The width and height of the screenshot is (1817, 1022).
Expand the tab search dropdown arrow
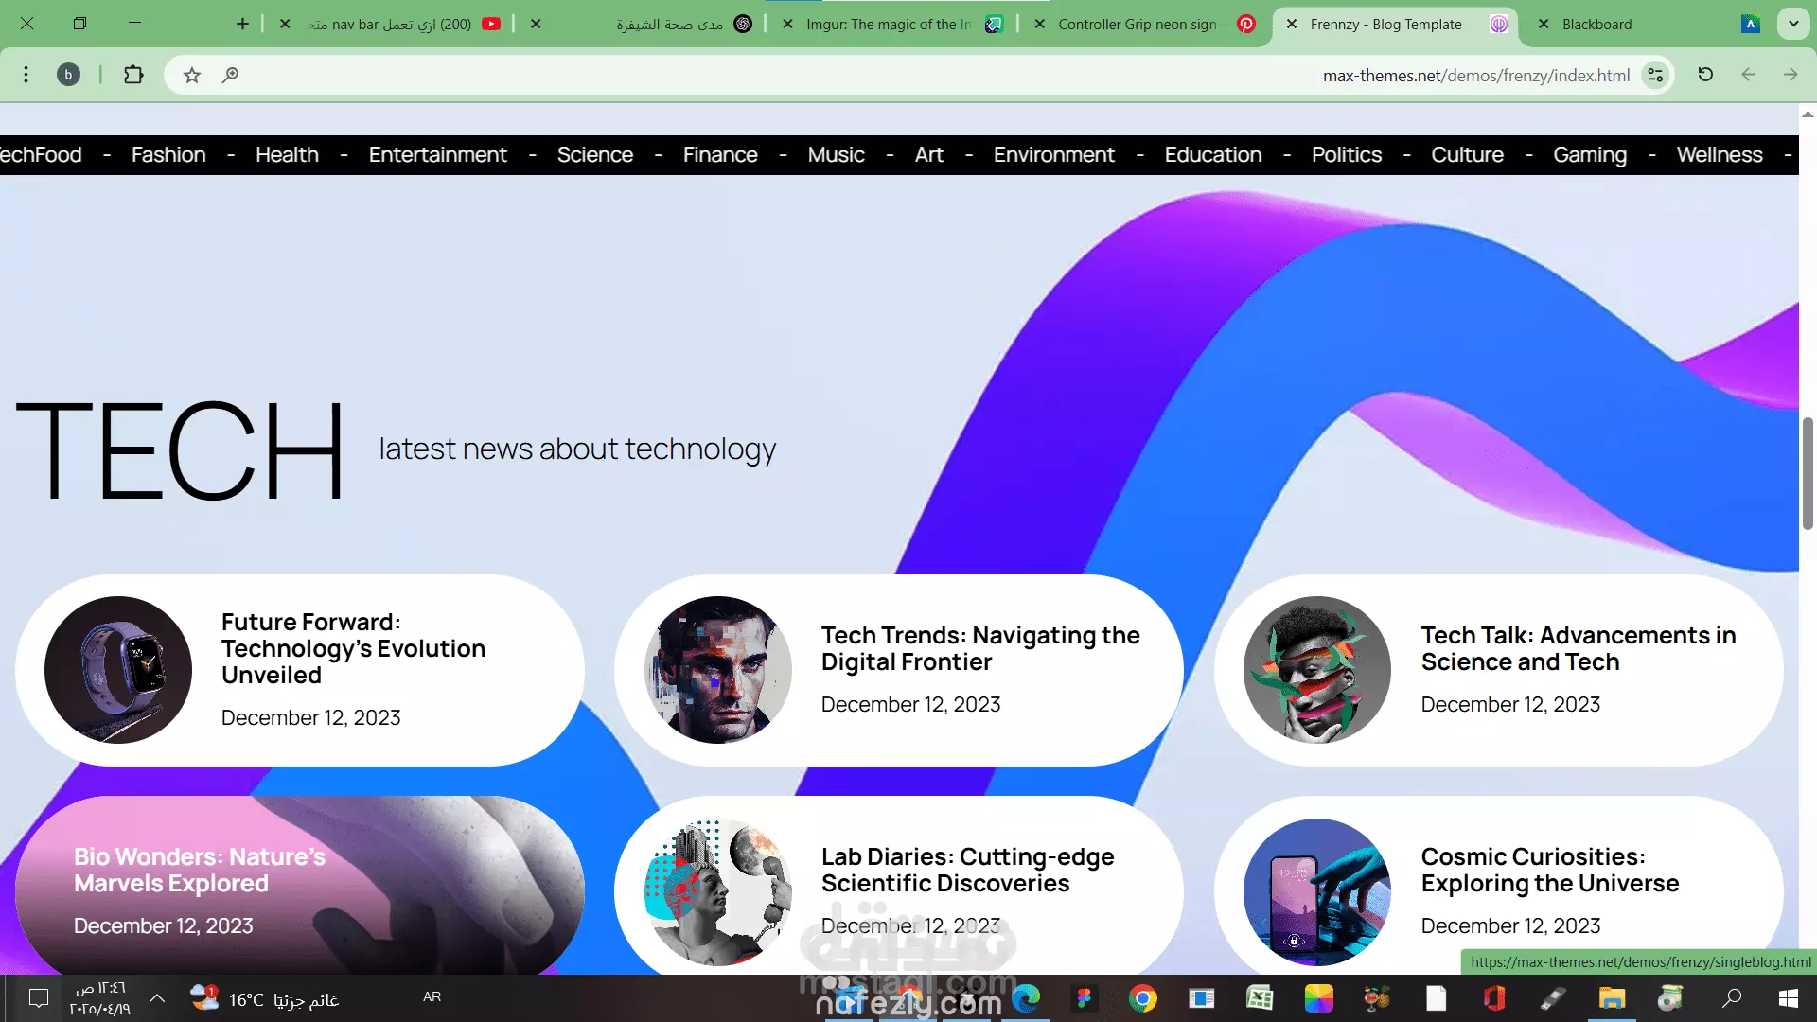pyautogui.click(x=1793, y=24)
